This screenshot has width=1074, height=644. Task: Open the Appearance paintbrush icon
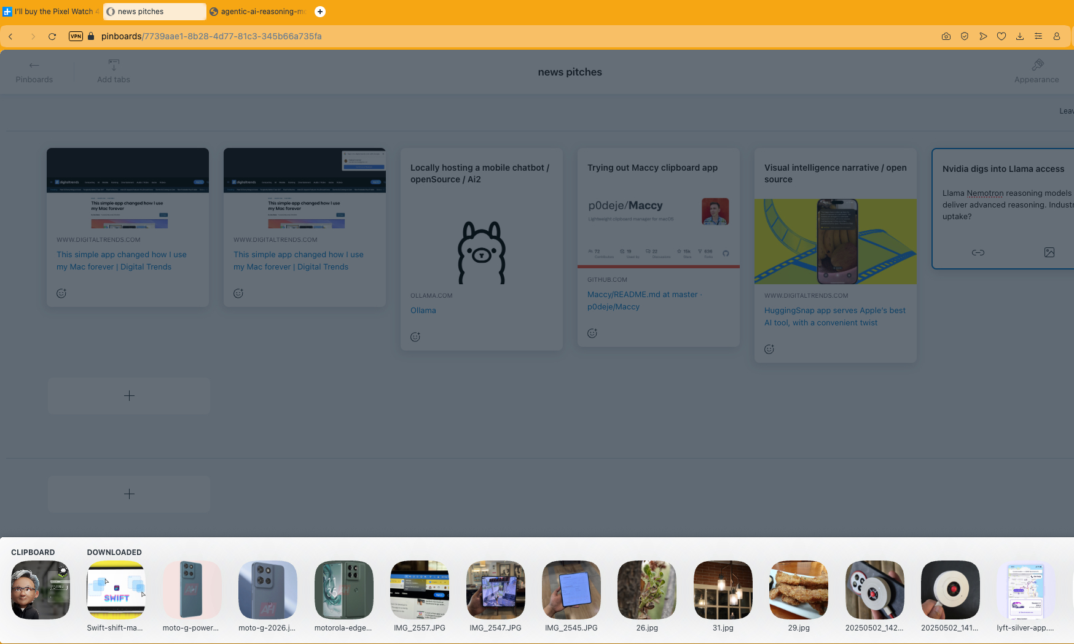(1037, 65)
